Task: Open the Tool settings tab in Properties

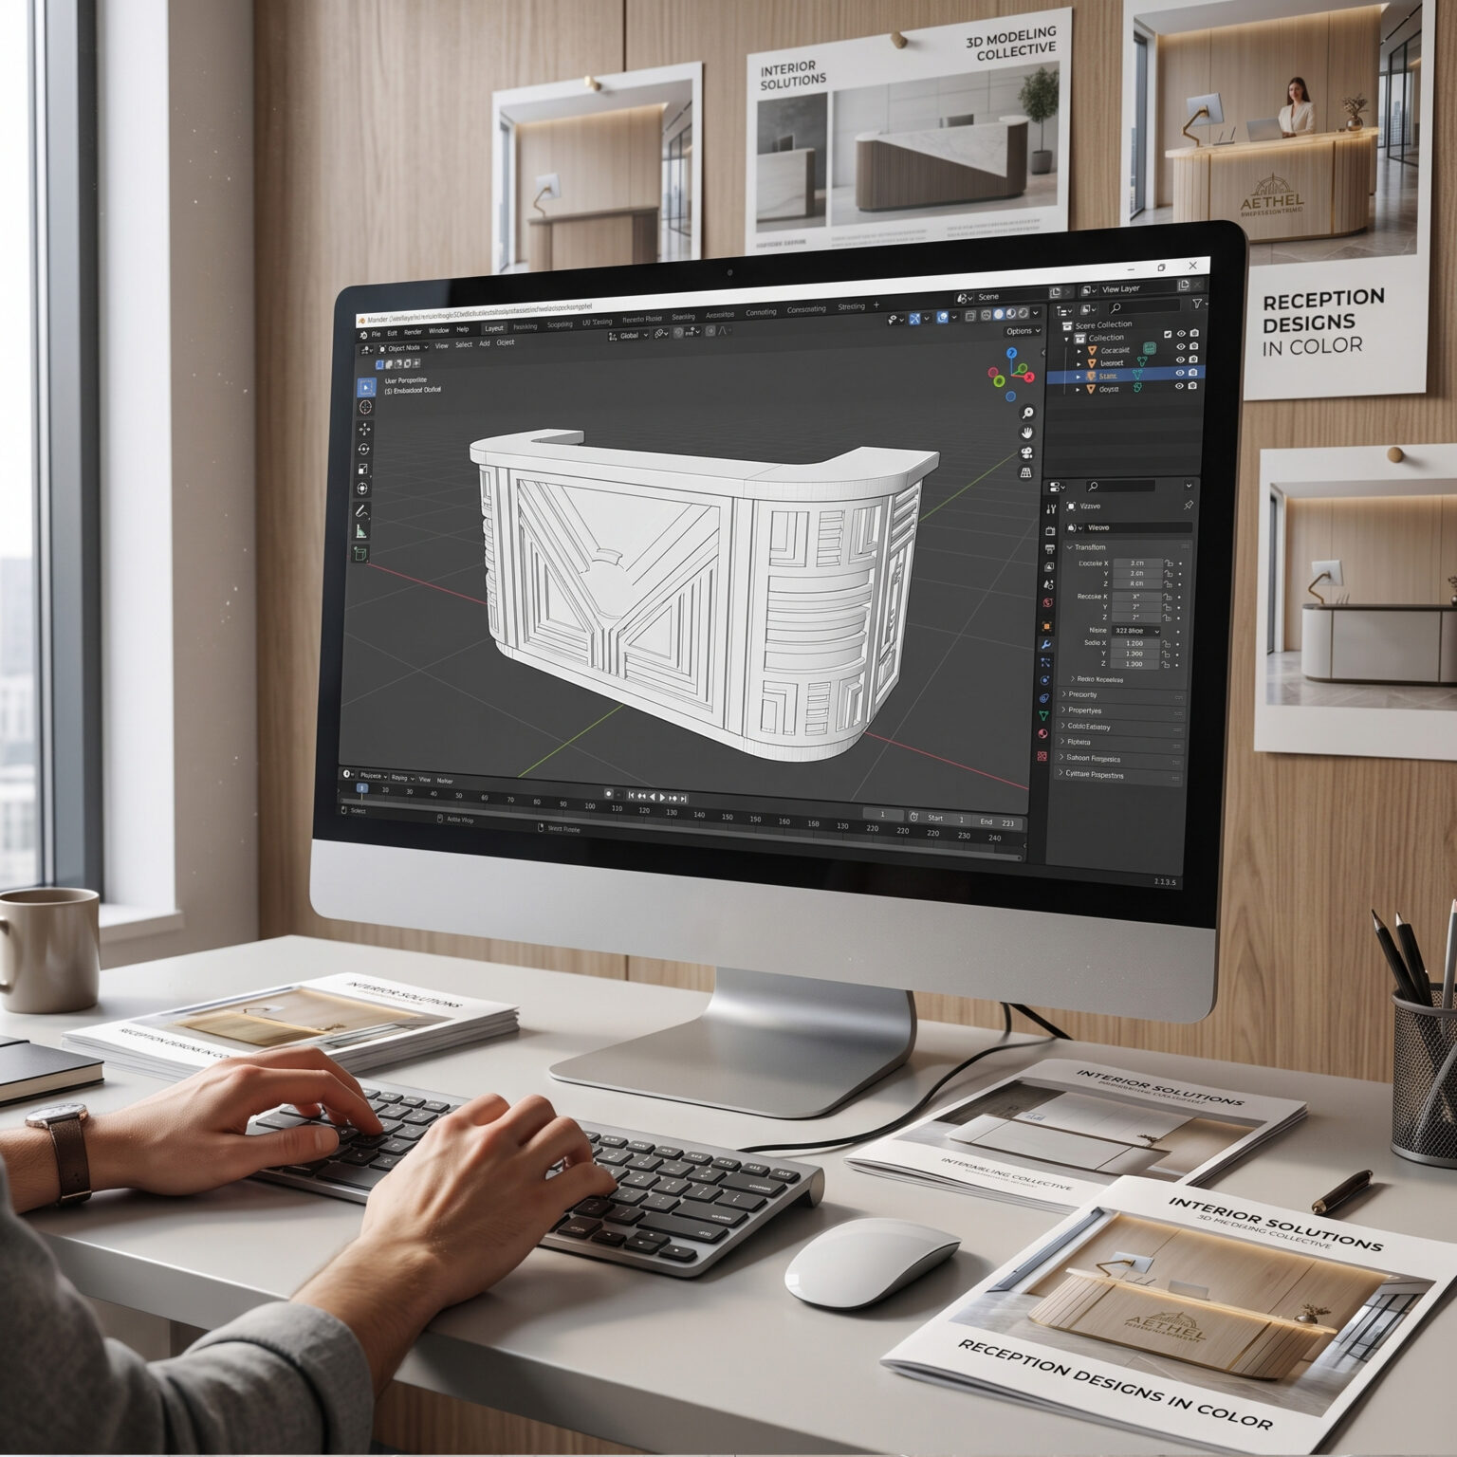Action: [1051, 509]
